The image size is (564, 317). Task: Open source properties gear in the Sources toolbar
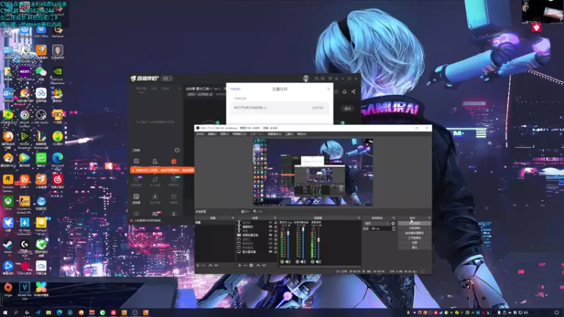251,266
